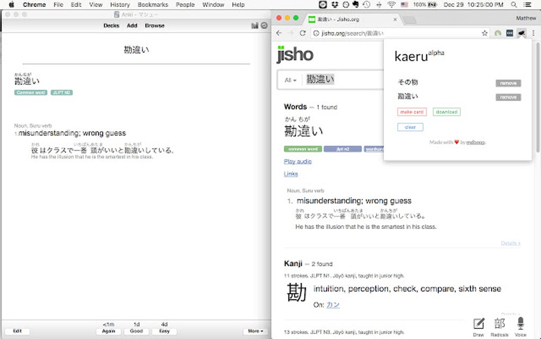
Task: Open the All search category dropdown on Jisho
Action: click(x=289, y=80)
